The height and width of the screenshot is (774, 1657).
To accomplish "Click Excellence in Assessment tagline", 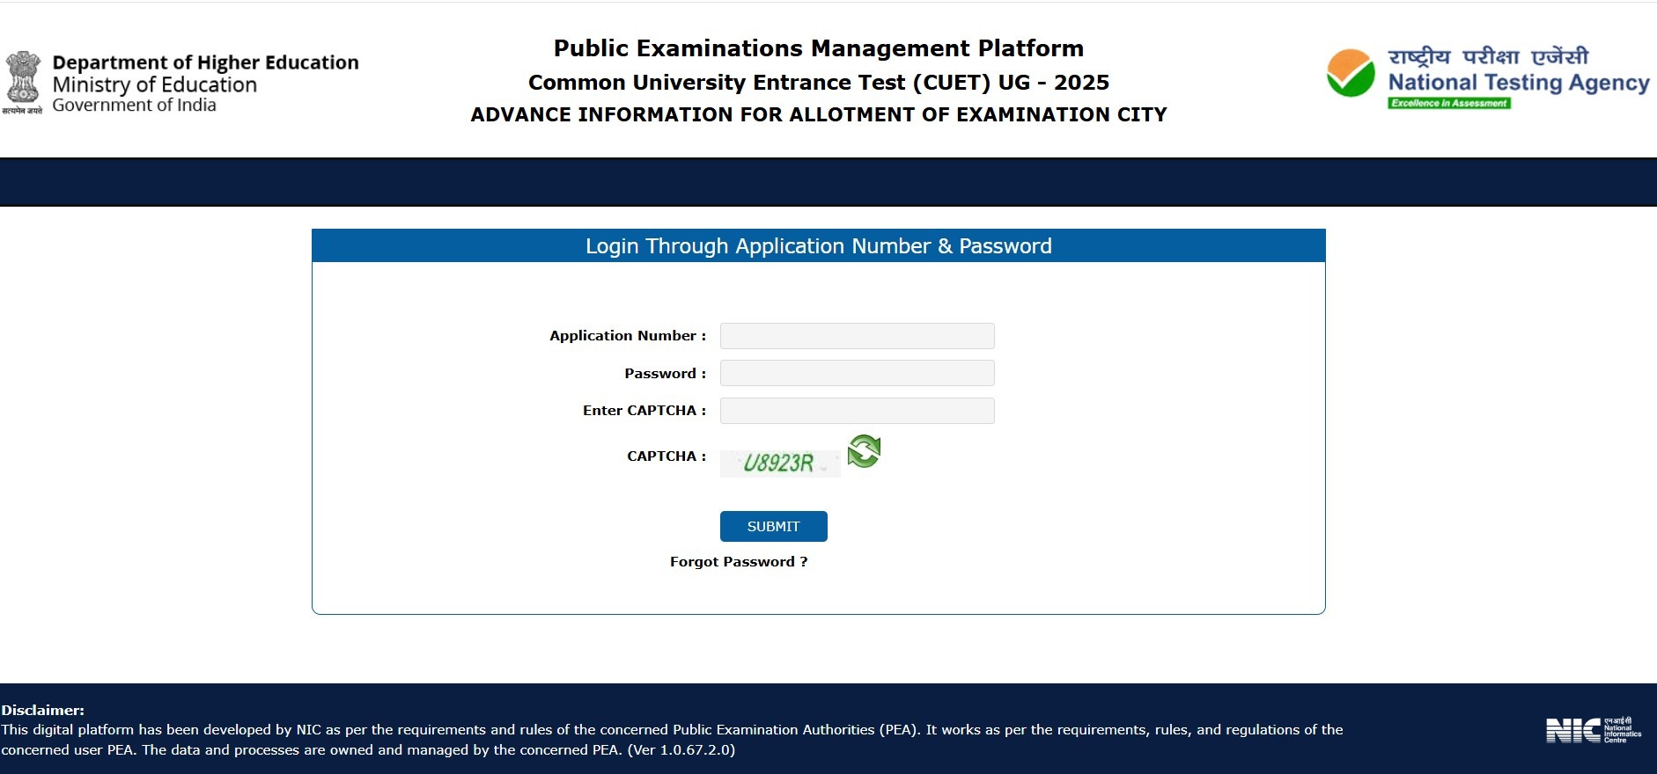I will click(x=1449, y=103).
